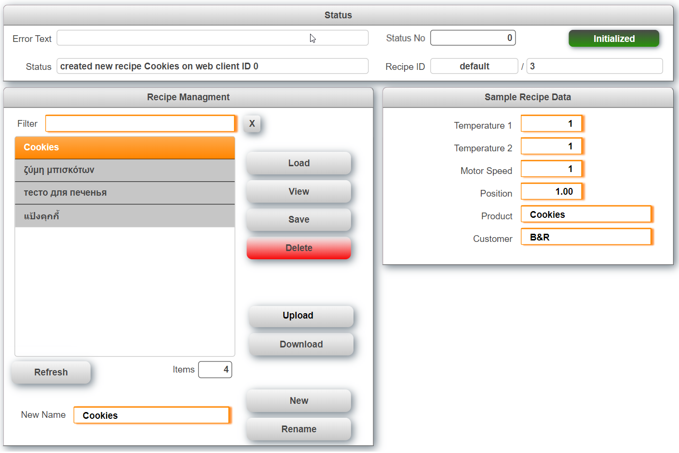Select the Greek recipe ζύμη μπισκότων

click(x=125, y=170)
